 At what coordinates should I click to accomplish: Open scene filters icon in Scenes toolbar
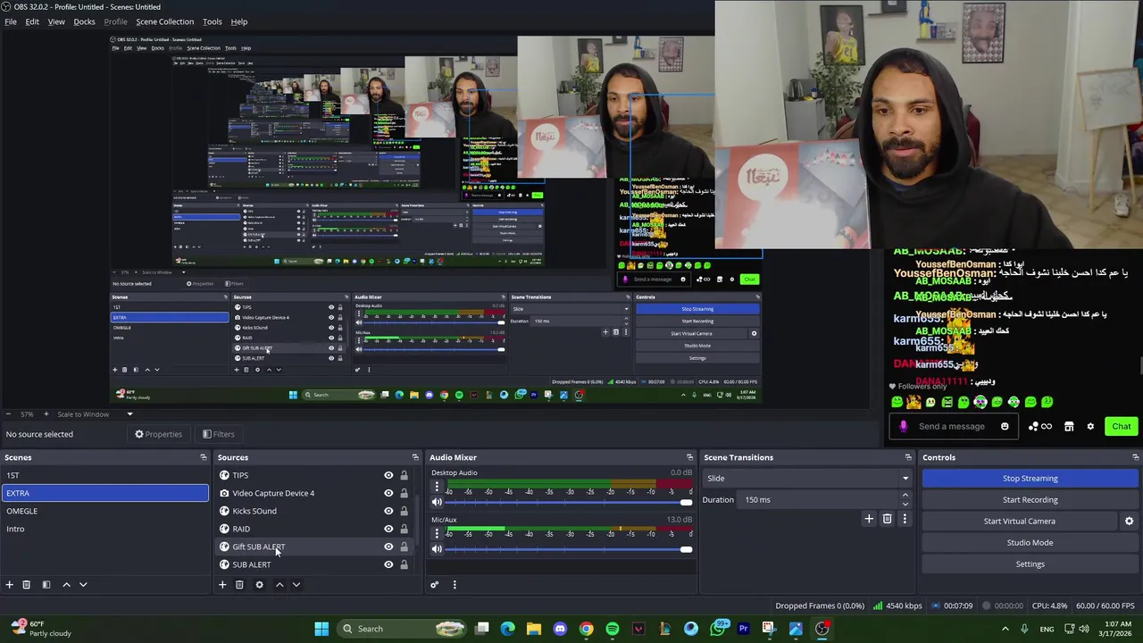point(46,585)
